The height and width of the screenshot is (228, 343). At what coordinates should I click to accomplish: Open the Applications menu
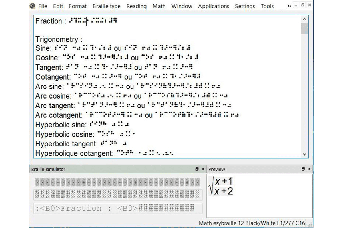(x=213, y=6)
